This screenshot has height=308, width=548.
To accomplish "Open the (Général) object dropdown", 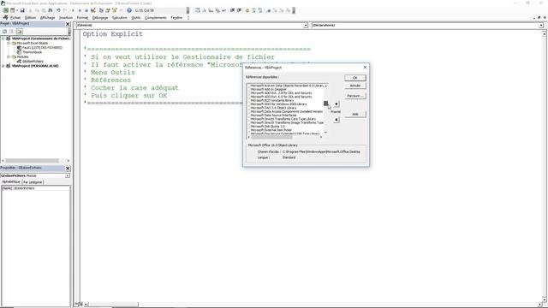I will 306,25.
